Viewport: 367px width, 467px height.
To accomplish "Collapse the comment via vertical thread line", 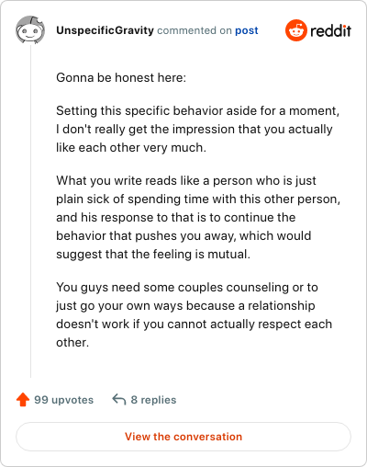I will point(30,211).
